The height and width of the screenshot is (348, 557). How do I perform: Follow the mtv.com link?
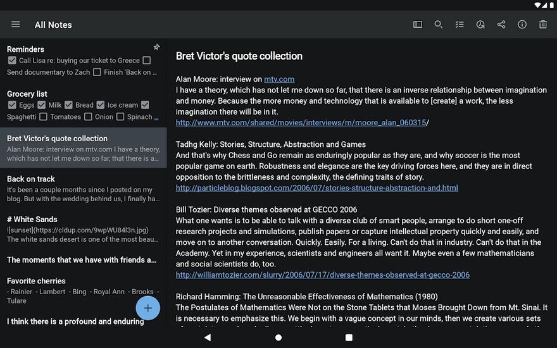tap(279, 79)
